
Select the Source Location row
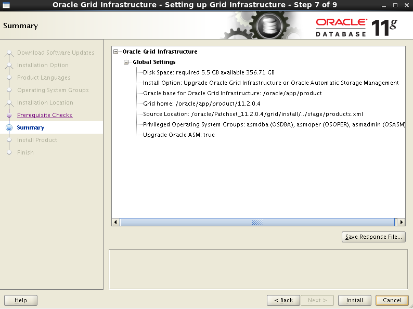pos(253,114)
